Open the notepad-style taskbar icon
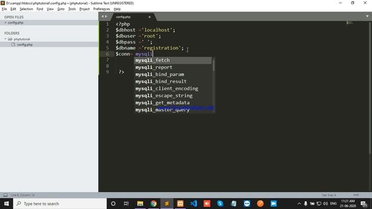 click(234, 204)
